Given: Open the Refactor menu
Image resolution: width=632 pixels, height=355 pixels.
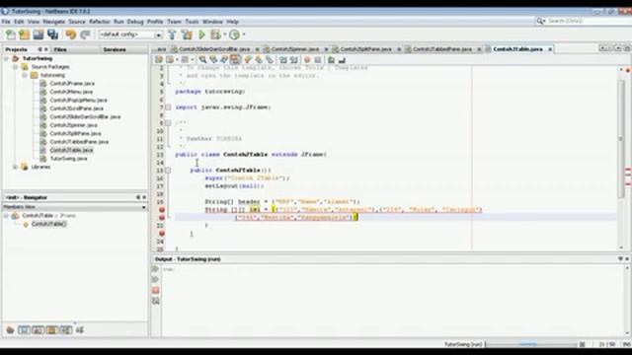Looking at the screenshot, I should coord(100,22).
